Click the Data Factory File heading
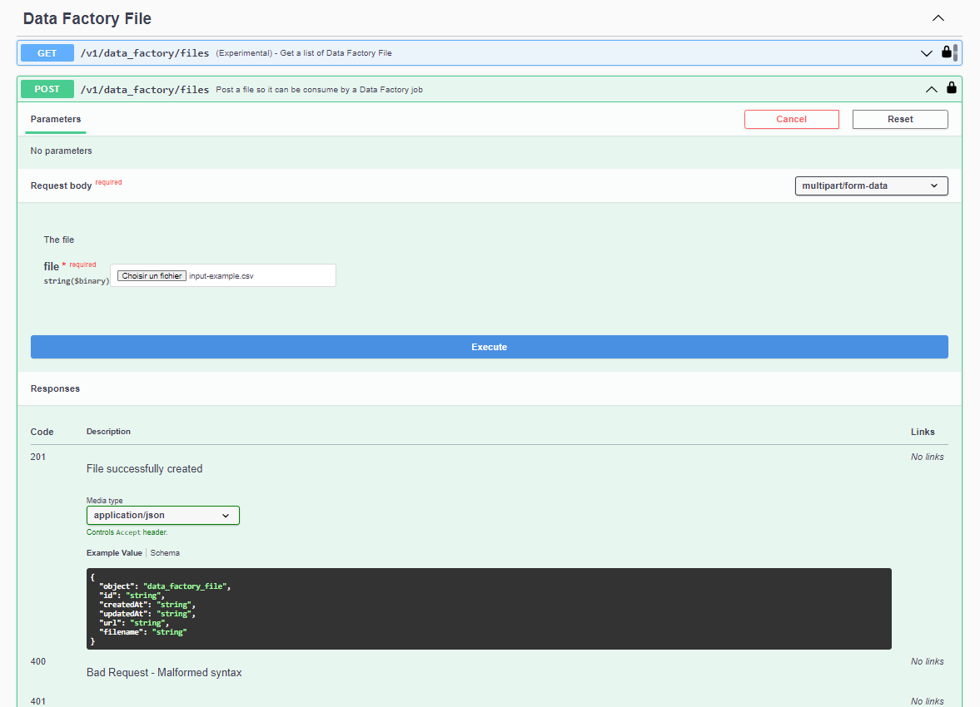This screenshot has width=980, height=707. click(x=87, y=18)
